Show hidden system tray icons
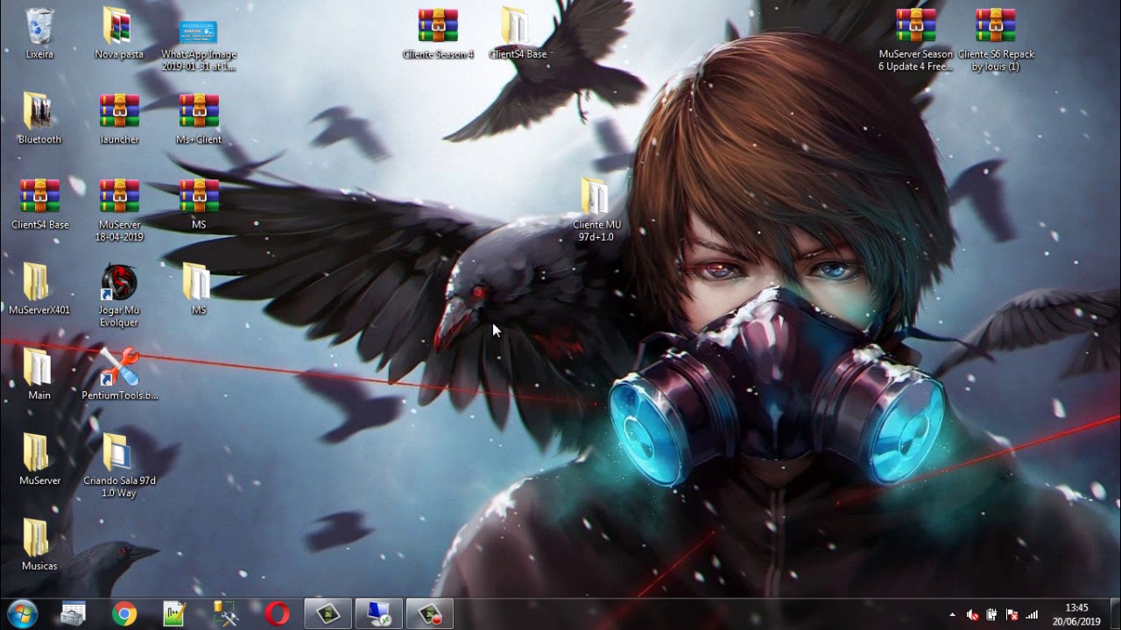 pyautogui.click(x=953, y=614)
